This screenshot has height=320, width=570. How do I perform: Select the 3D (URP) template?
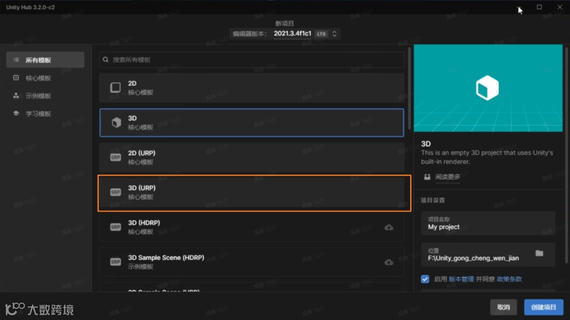pos(252,192)
